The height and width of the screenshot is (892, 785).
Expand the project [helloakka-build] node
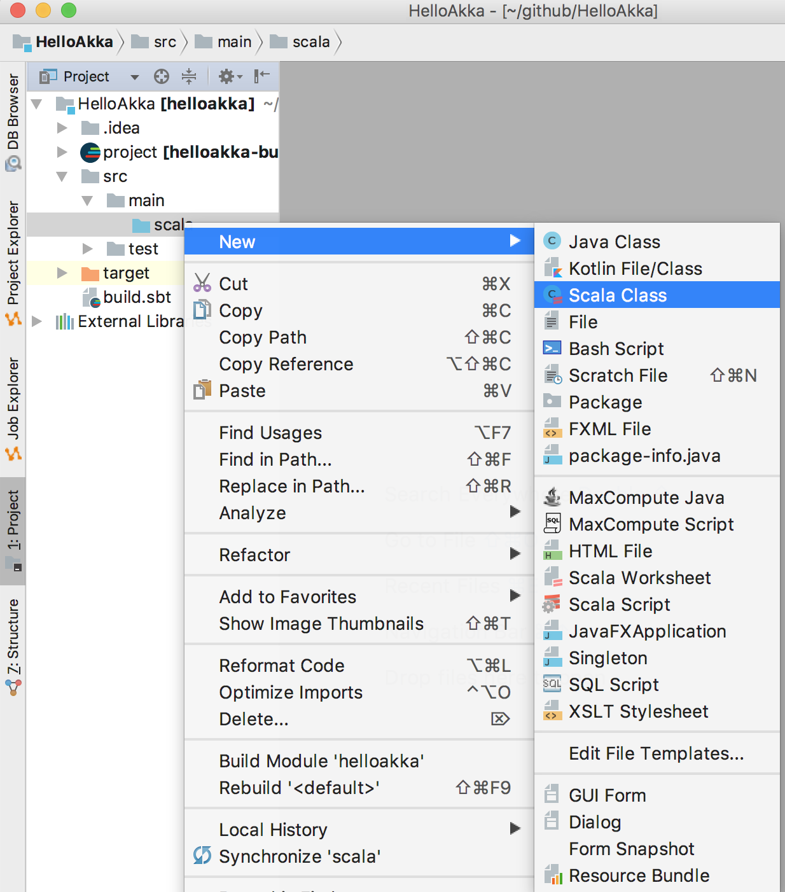(x=62, y=152)
